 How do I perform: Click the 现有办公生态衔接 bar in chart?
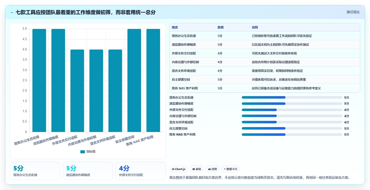[39, 80]
